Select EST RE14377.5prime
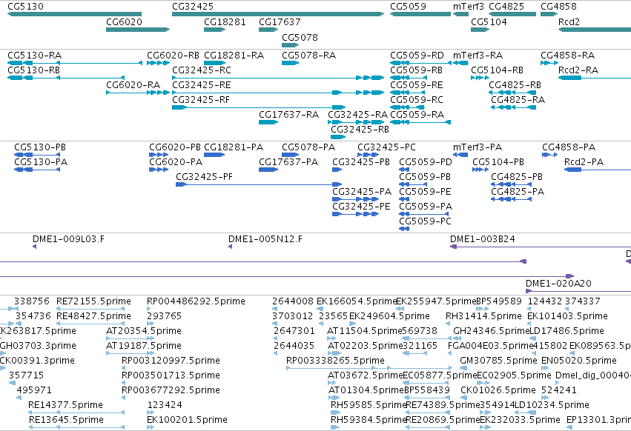Viewport: 631px width, 431px height. [76, 412]
